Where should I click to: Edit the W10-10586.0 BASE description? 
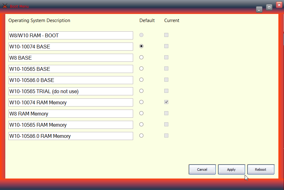point(71,80)
